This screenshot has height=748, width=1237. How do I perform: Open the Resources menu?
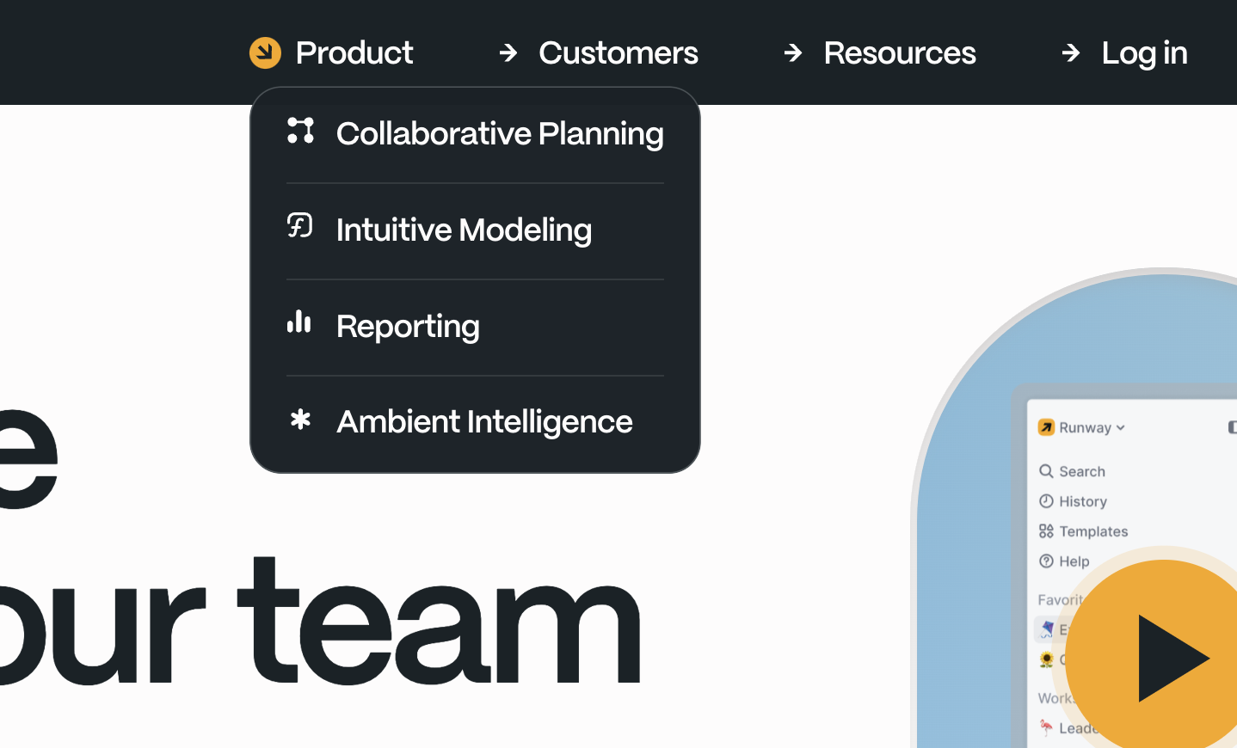[900, 52]
